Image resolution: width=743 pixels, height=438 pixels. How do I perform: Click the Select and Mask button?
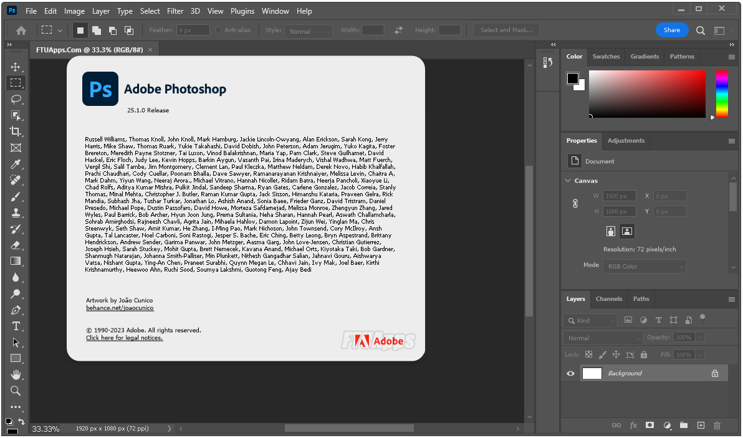click(x=506, y=30)
